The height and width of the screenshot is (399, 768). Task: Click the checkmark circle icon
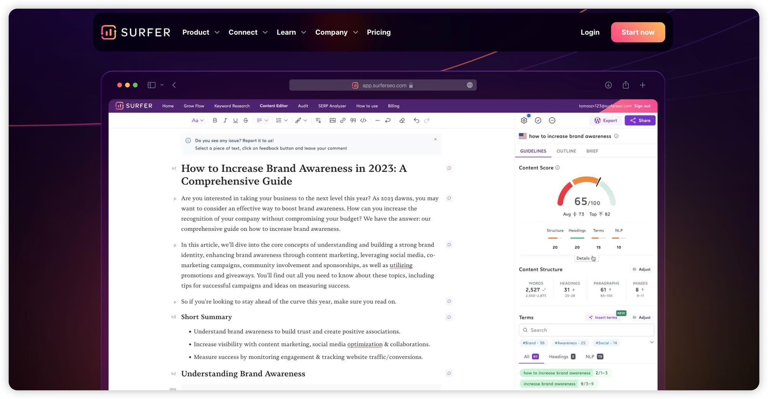point(538,121)
